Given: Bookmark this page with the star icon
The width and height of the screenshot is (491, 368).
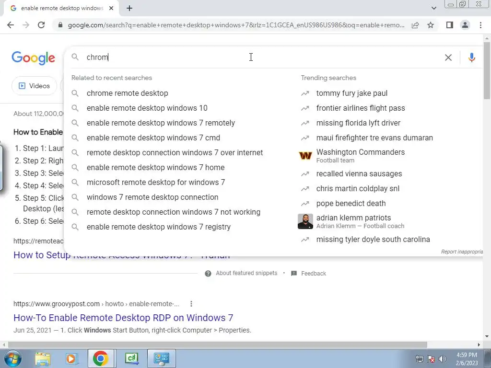Looking at the screenshot, I should pos(431,25).
